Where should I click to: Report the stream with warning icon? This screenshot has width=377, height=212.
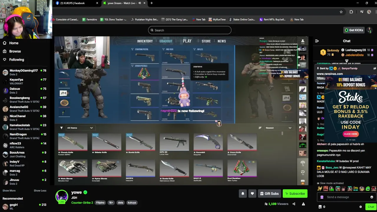pyautogui.click(x=303, y=204)
